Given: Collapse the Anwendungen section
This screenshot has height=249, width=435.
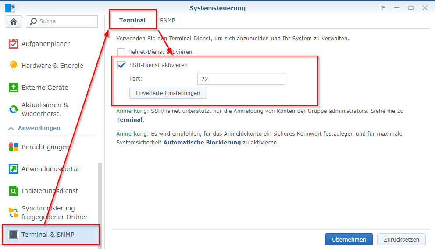Looking at the screenshot, I should [11, 128].
